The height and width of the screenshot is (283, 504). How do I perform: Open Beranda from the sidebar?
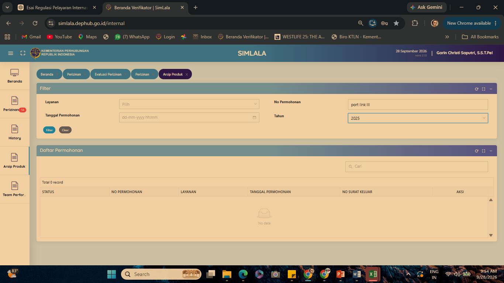point(15,76)
